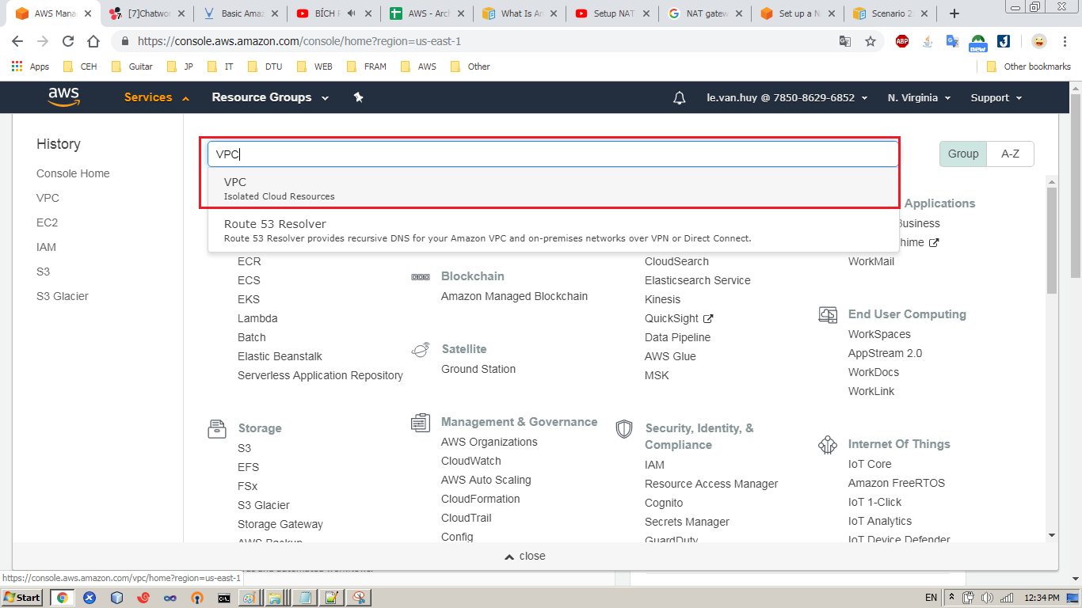Collapse the Services menu in the navbar

click(x=157, y=97)
